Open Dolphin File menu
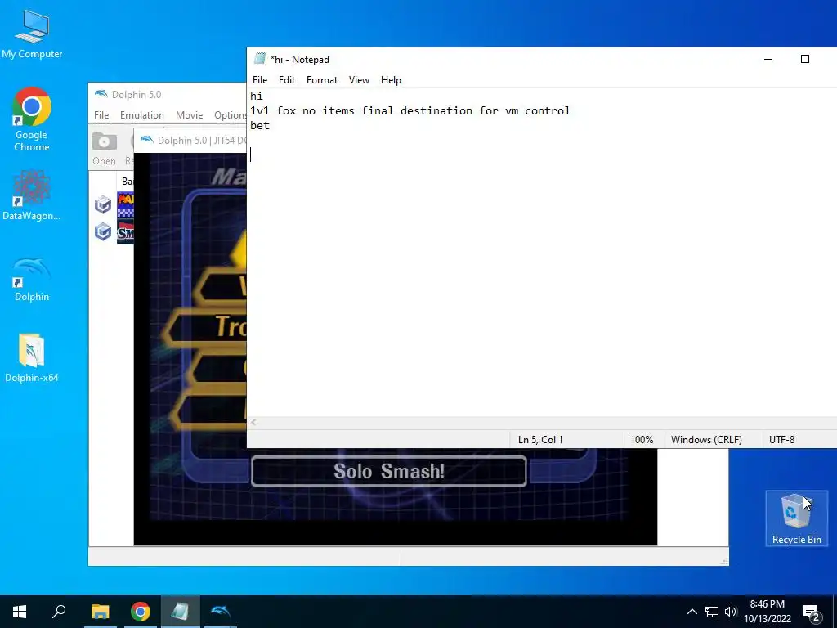 coord(101,114)
